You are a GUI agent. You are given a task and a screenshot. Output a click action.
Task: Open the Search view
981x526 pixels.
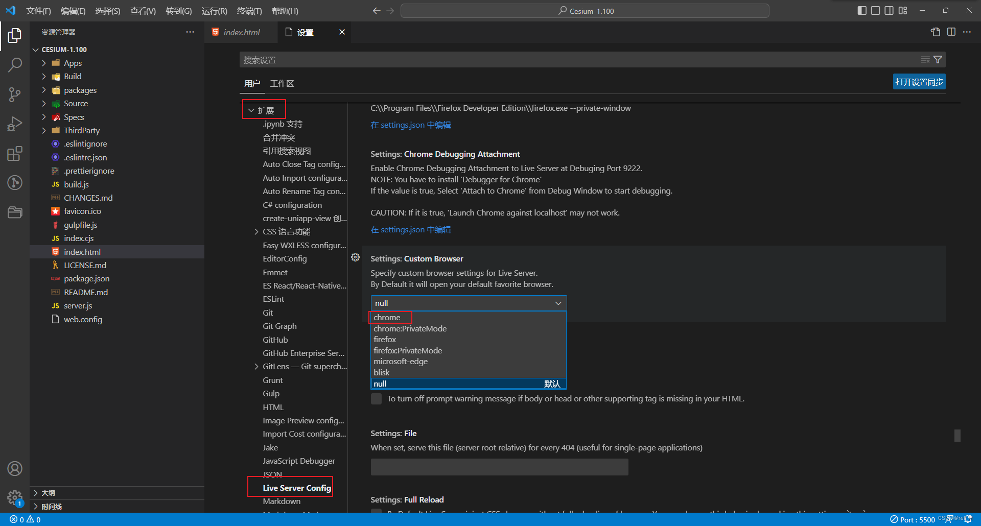pos(15,65)
